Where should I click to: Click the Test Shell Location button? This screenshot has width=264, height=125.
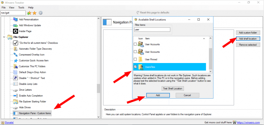(173, 88)
